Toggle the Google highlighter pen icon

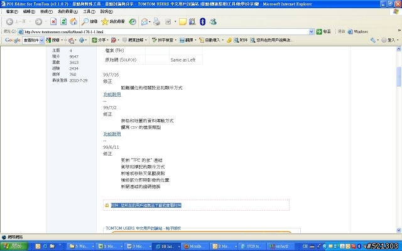coord(229,40)
